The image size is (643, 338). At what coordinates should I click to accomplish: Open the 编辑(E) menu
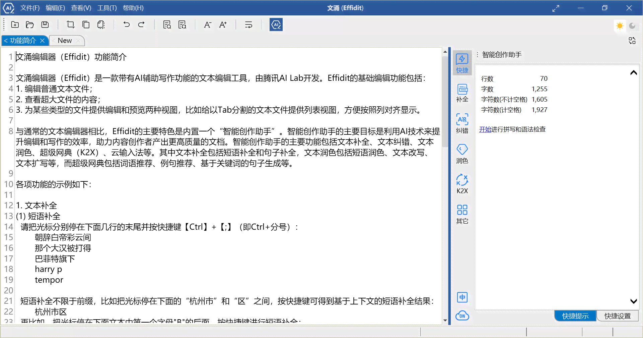(x=55, y=8)
